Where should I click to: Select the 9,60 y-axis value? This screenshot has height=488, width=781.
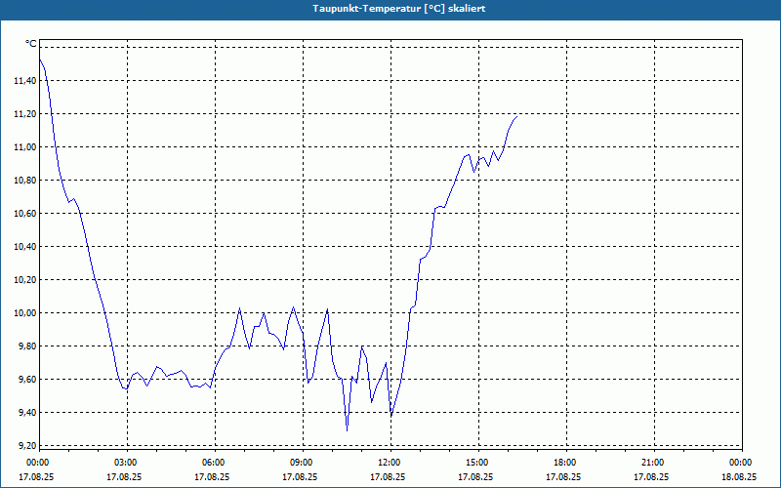[x=27, y=380]
